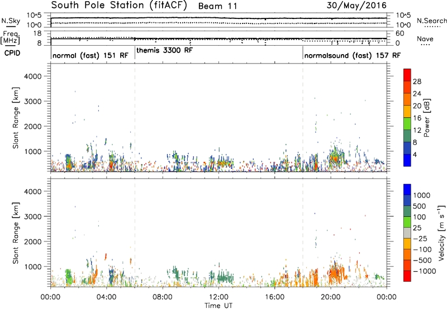Click the "08:00" time axis tick
Viewport: 447px width, 309px height.
[x=163, y=297]
